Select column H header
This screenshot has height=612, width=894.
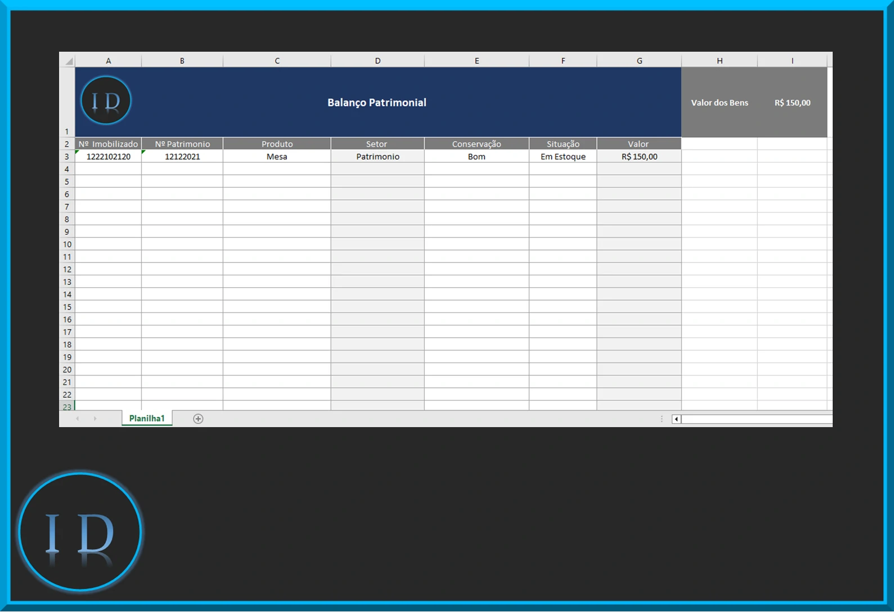(x=720, y=60)
